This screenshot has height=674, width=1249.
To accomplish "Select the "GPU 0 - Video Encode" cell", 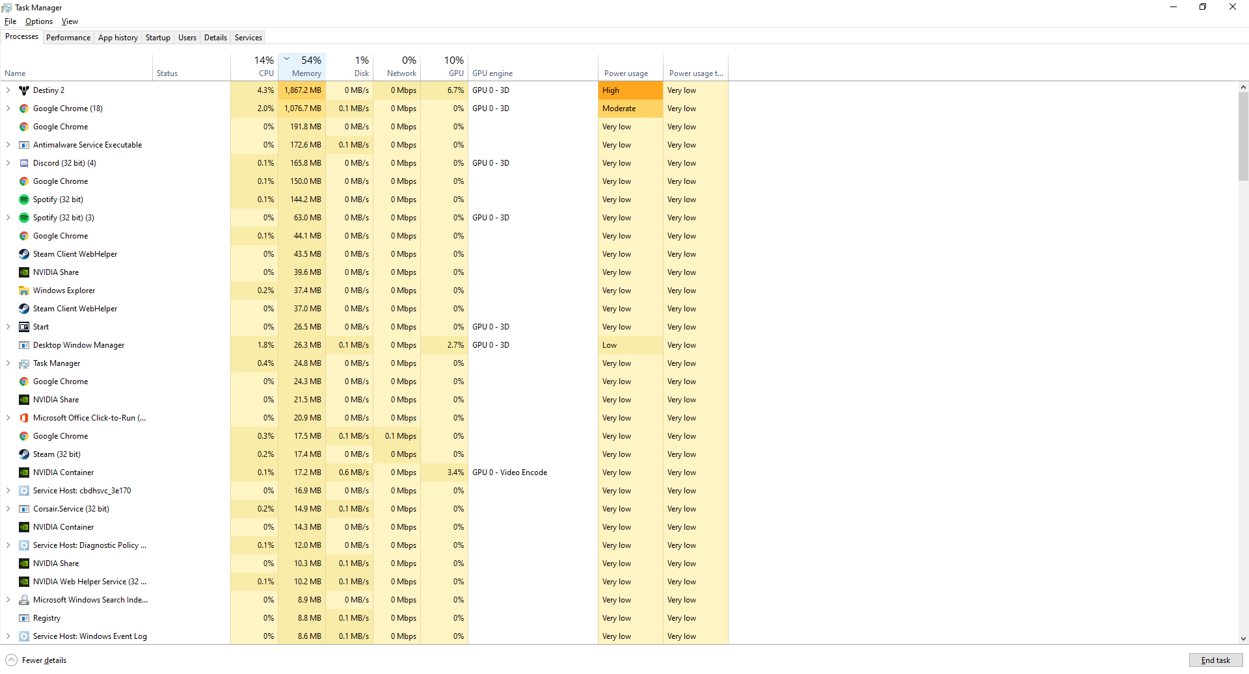I will point(533,473).
